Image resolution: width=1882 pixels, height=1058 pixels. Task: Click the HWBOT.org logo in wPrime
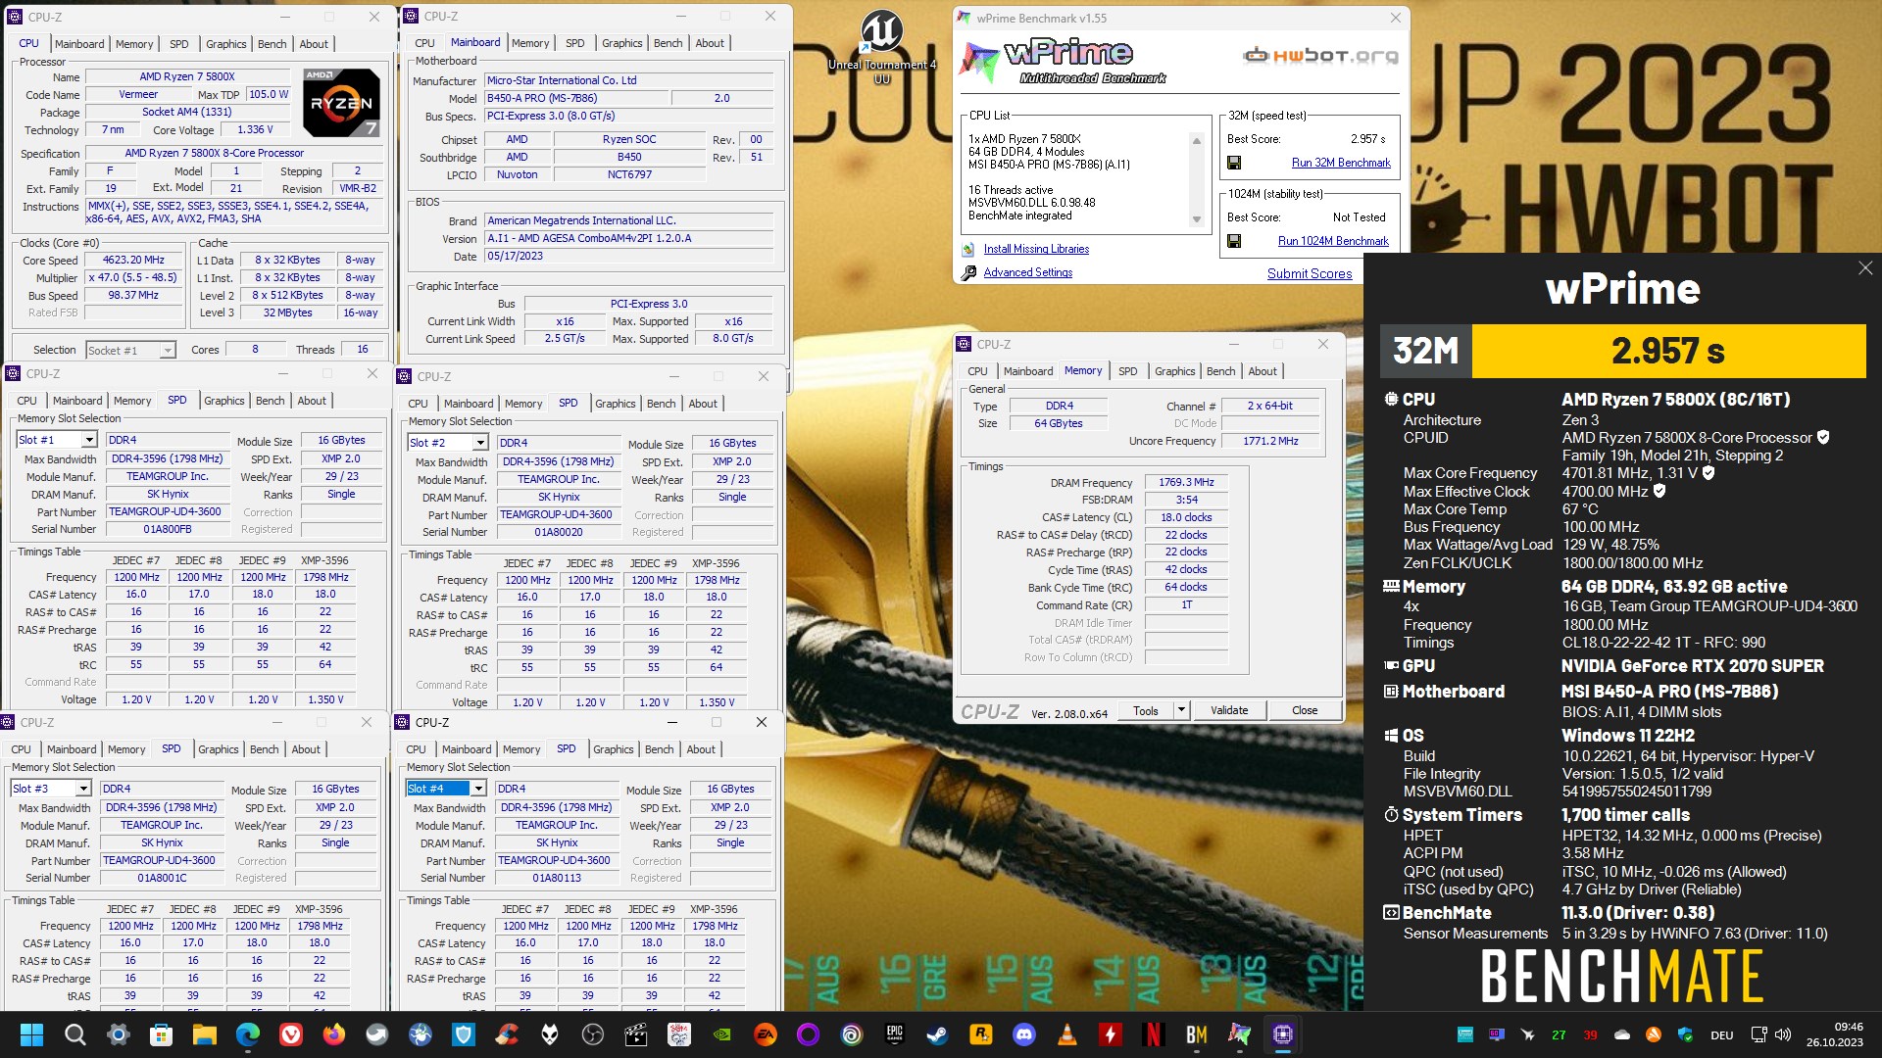pyautogui.click(x=1319, y=56)
